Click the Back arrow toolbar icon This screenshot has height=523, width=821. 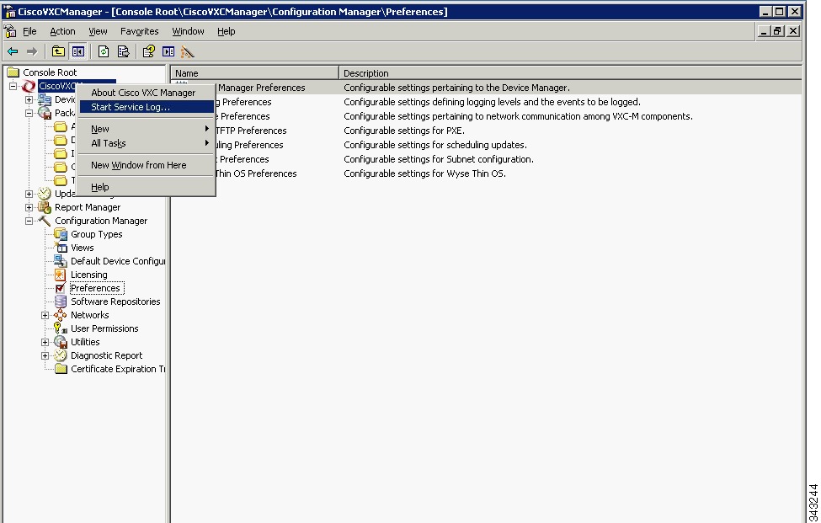13,51
